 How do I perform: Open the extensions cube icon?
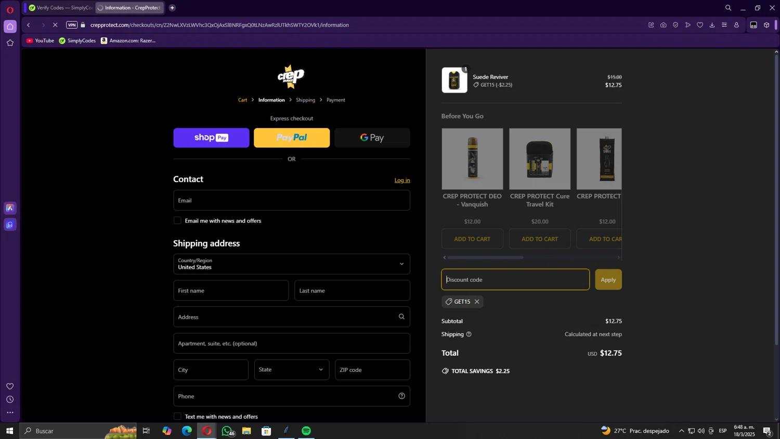tap(766, 25)
